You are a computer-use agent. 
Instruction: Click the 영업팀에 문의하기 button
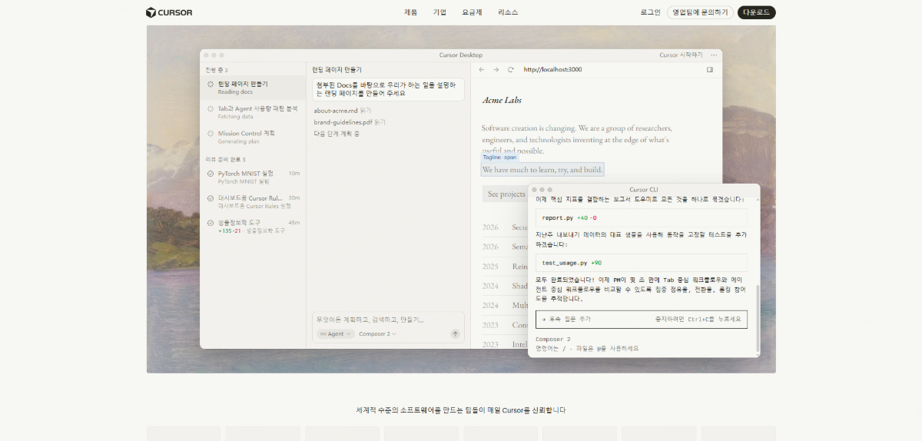click(700, 12)
